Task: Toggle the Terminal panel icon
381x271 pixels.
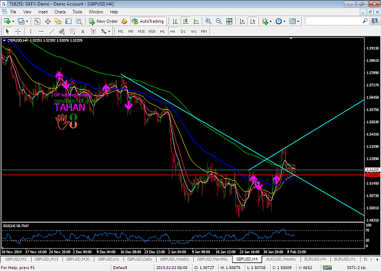Action: (68, 21)
